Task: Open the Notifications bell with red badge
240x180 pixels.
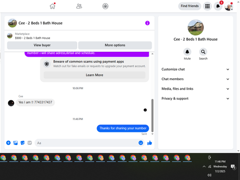Action: coord(218,6)
